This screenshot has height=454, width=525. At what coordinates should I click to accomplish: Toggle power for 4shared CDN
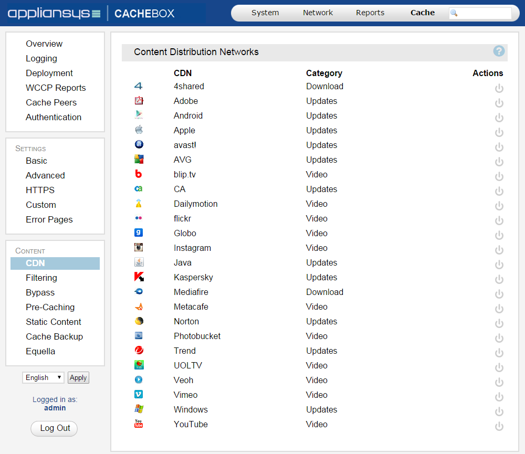pyautogui.click(x=499, y=88)
